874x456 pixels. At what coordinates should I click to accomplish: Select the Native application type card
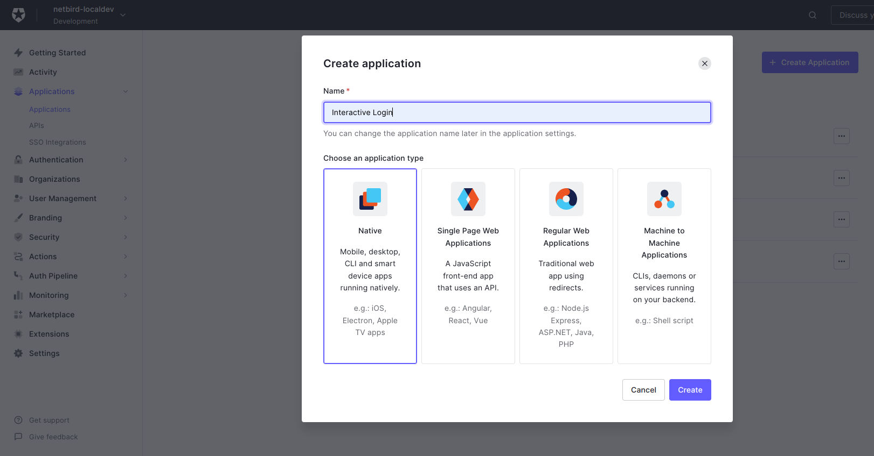[370, 266]
